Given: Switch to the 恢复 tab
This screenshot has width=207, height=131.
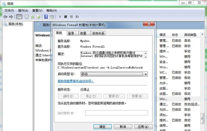Looking at the screenshot, I should (85, 33).
